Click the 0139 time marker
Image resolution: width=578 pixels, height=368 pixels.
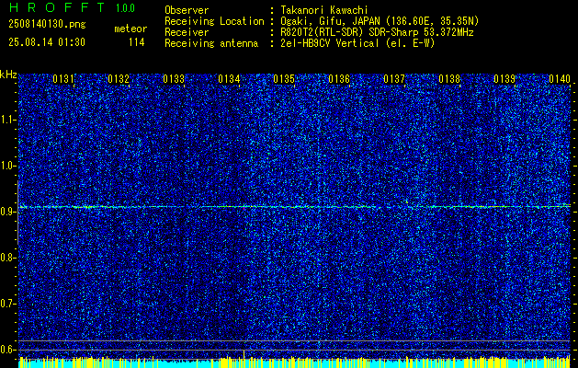pyautogui.click(x=504, y=79)
